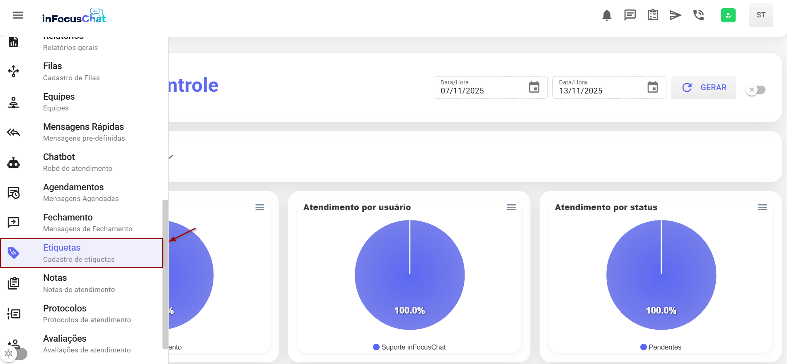Open Mensagens Rápidas menu item
Image resolution: width=787 pixels, height=364 pixels.
pos(83,132)
